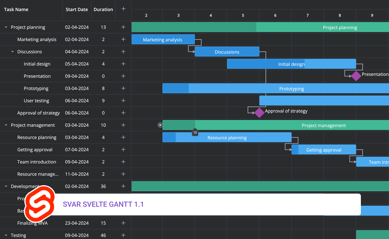Image resolution: width=389 pixels, height=239 pixels.
Task: Add subtask via plus in Marketing analysis row
Action: pos(123,39)
